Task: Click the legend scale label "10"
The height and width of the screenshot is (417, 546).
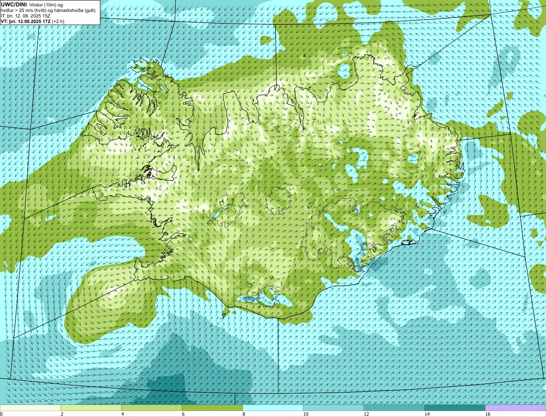Action: (305, 414)
